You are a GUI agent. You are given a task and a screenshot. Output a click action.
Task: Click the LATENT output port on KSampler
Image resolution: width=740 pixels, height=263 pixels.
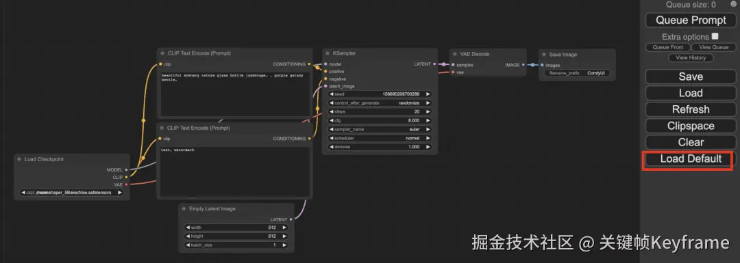tap(434, 64)
